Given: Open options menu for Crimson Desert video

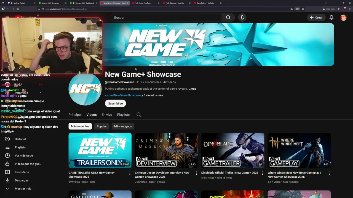Looking at the screenshot, I should [x=196, y=173].
